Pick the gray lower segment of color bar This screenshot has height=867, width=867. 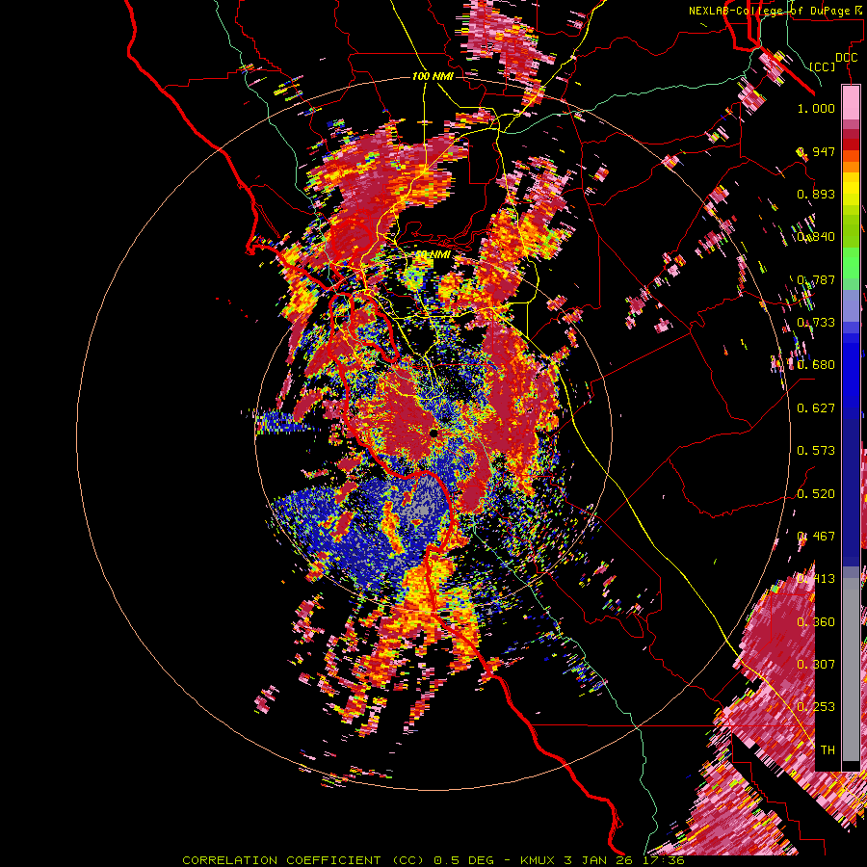pos(851,670)
